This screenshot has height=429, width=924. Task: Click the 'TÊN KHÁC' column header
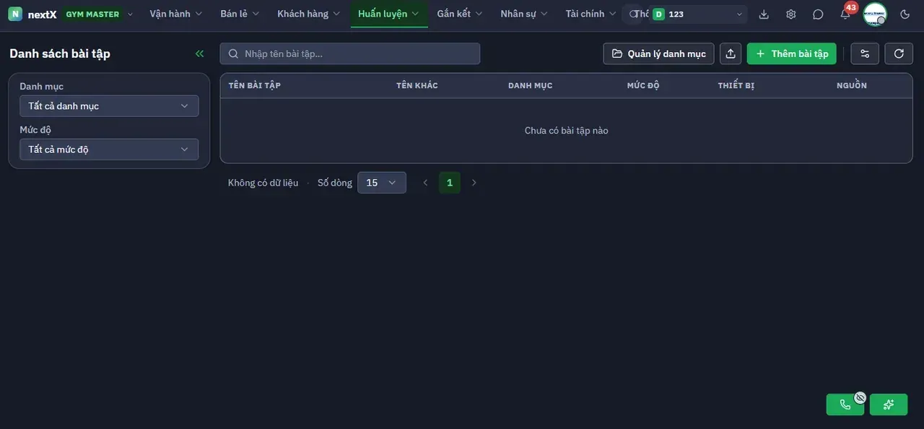click(x=417, y=85)
